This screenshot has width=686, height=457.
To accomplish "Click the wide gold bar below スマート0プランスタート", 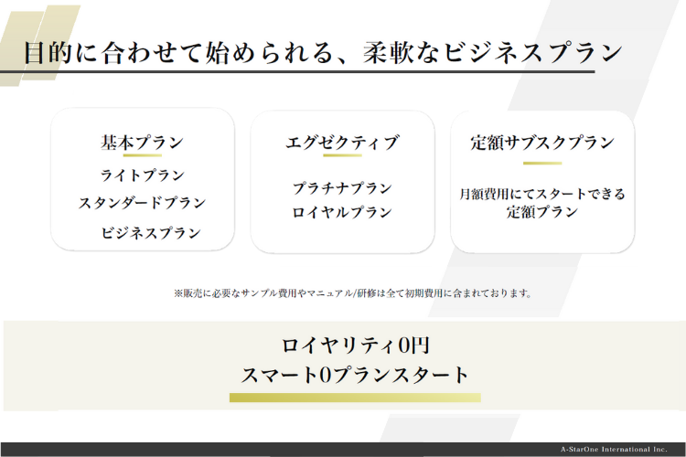I will (x=355, y=398).
